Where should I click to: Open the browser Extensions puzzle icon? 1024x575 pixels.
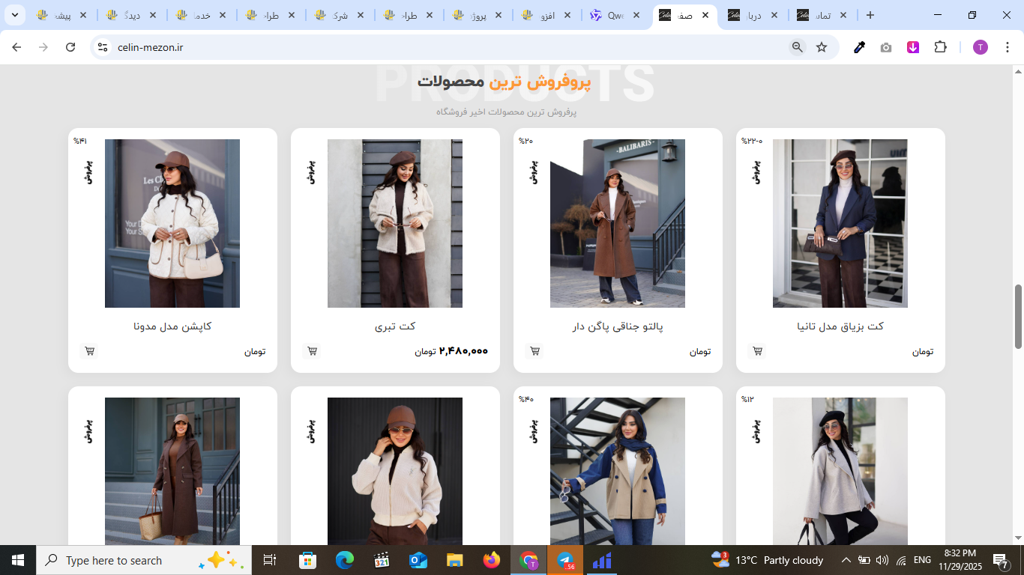[940, 47]
